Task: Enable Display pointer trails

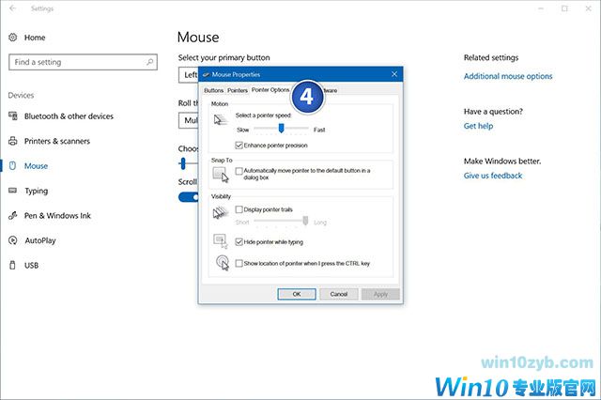Action: [x=239, y=209]
